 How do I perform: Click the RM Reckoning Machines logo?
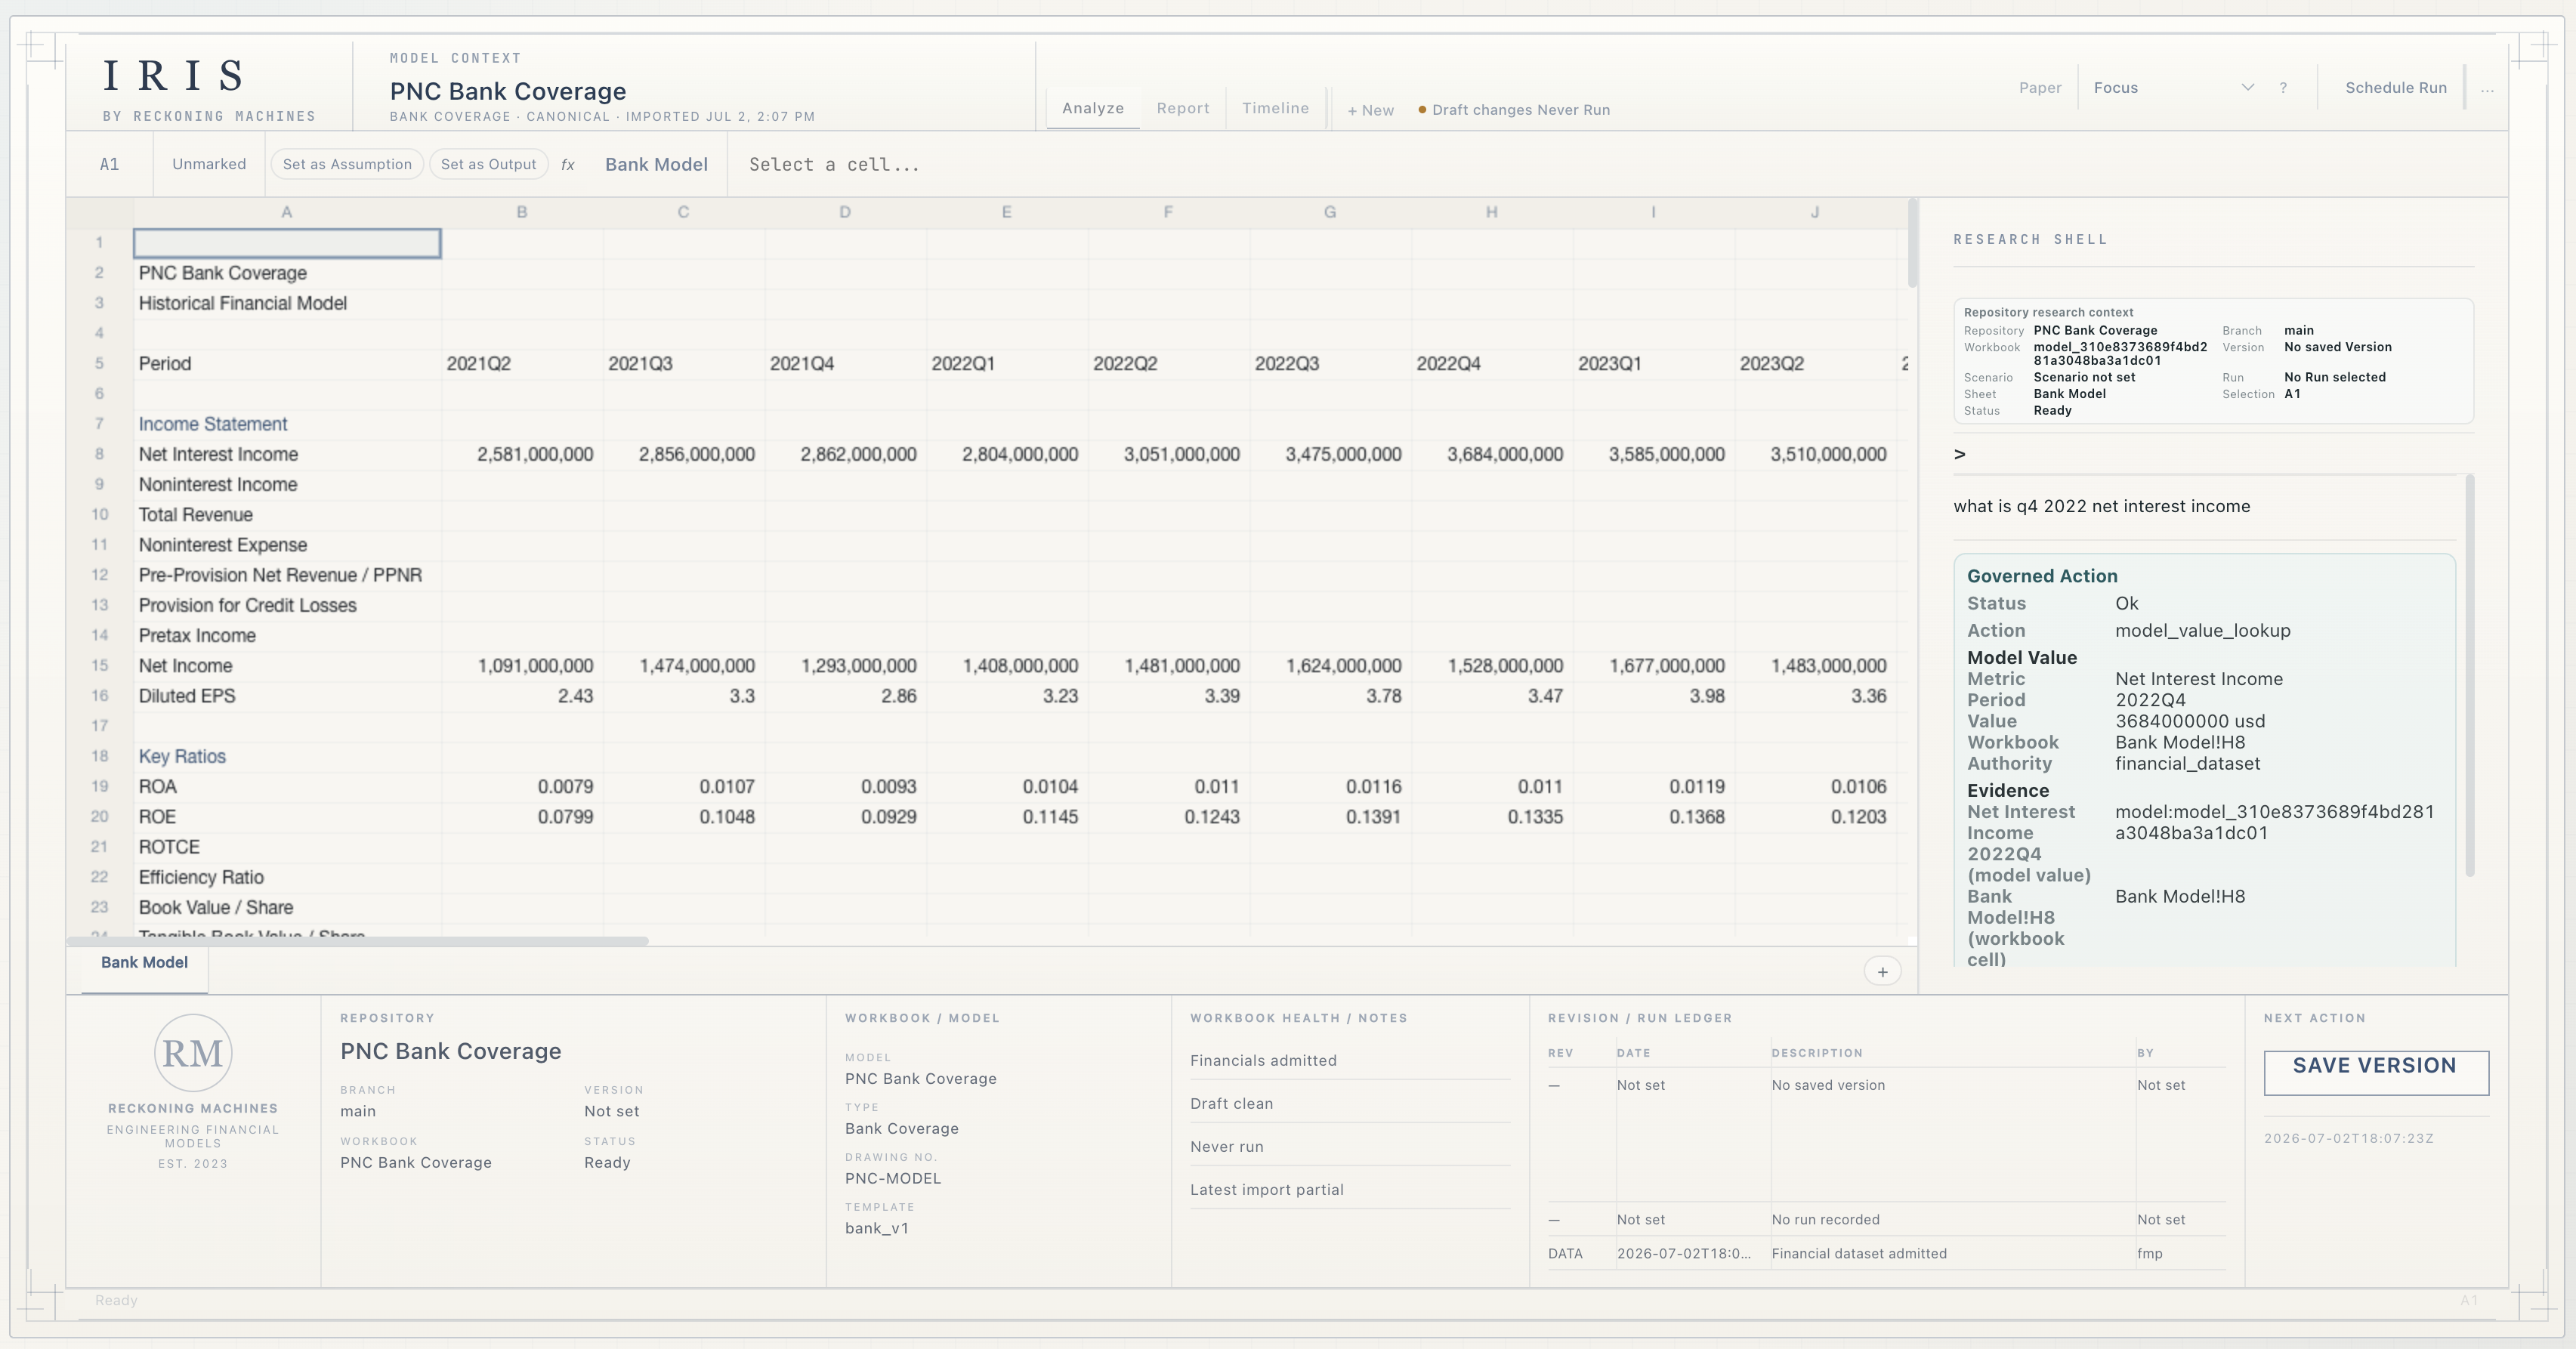click(x=193, y=1053)
